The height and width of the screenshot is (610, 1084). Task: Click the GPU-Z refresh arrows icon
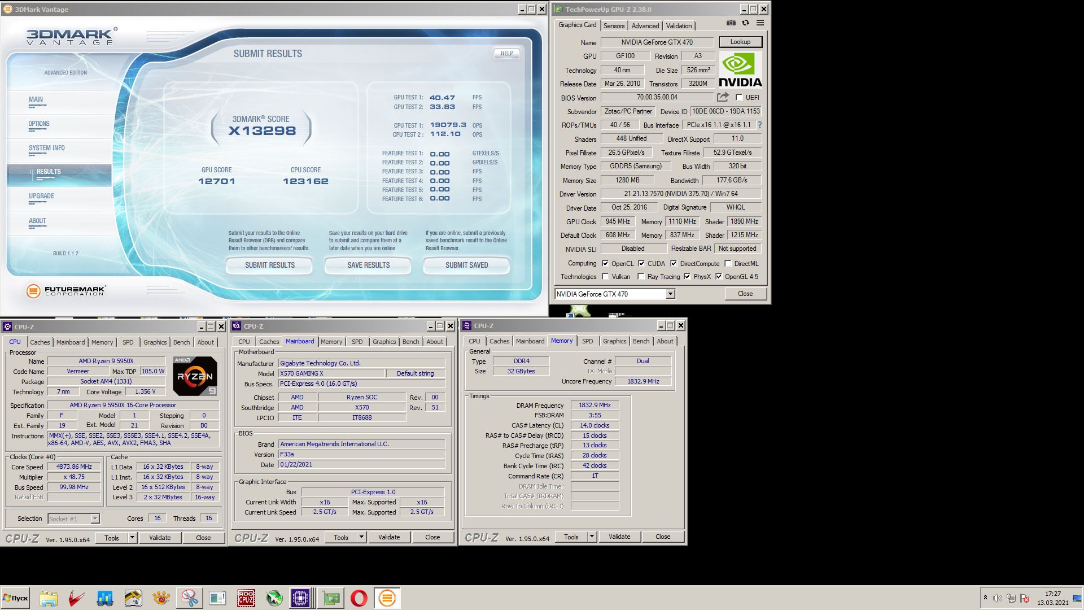coord(745,23)
